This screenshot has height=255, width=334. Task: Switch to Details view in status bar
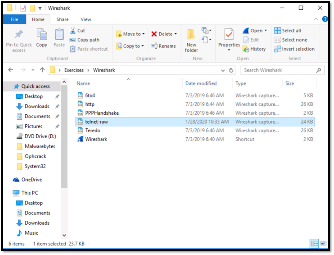pyautogui.click(x=314, y=243)
